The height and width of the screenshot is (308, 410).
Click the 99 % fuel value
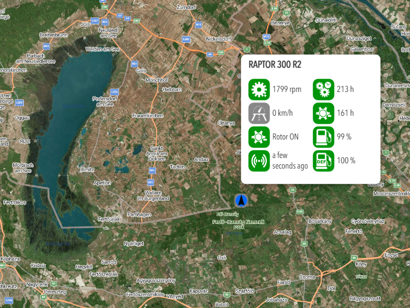click(344, 137)
